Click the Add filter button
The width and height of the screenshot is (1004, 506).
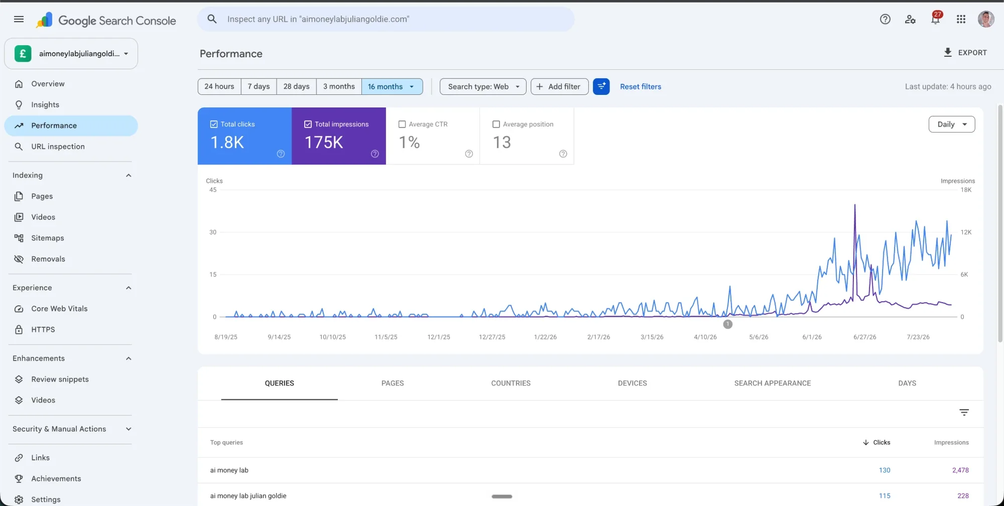(559, 86)
